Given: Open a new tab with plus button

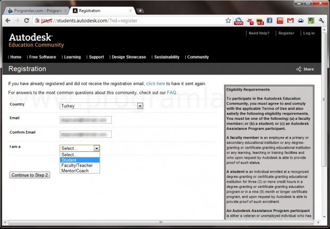Looking at the screenshot, I should pos(140,11).
